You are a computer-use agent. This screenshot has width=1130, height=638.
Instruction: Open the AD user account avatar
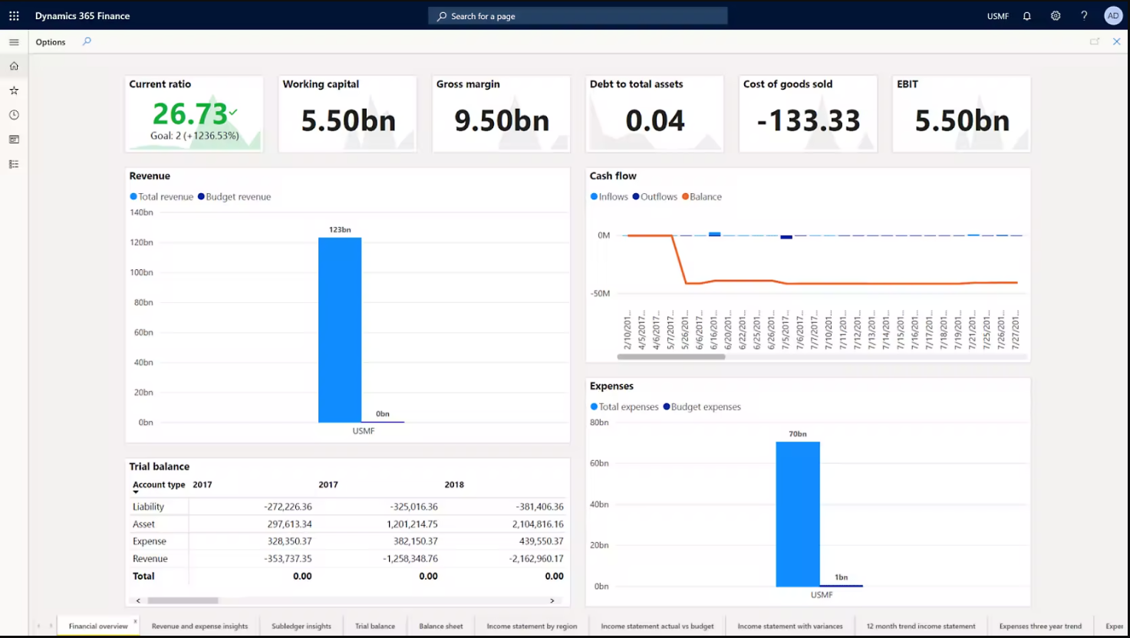[1113, 15]
